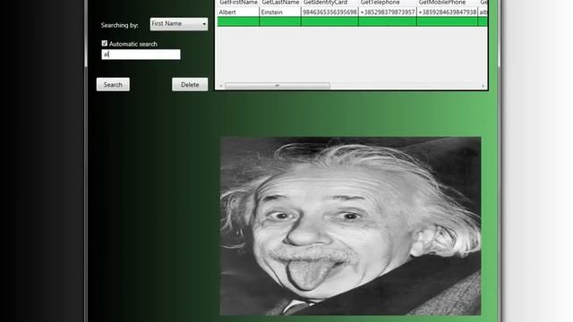573x322 pixels.
Task: Open the 'Searching by' First Name dropdown
Action: click(179, 24)
